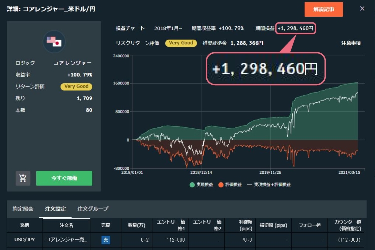375x250 pixels.
Task: Click the 2018/12/14 date on chart axis
Action: 201,172
